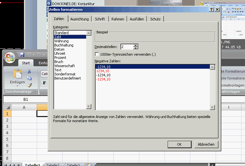Click the B1 name box

point(26,100)
